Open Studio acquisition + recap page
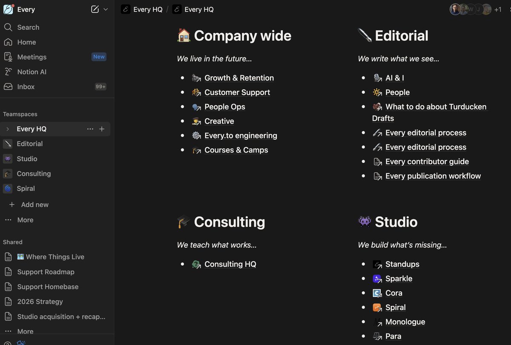 pyautogui.click(x=61, y=316)
